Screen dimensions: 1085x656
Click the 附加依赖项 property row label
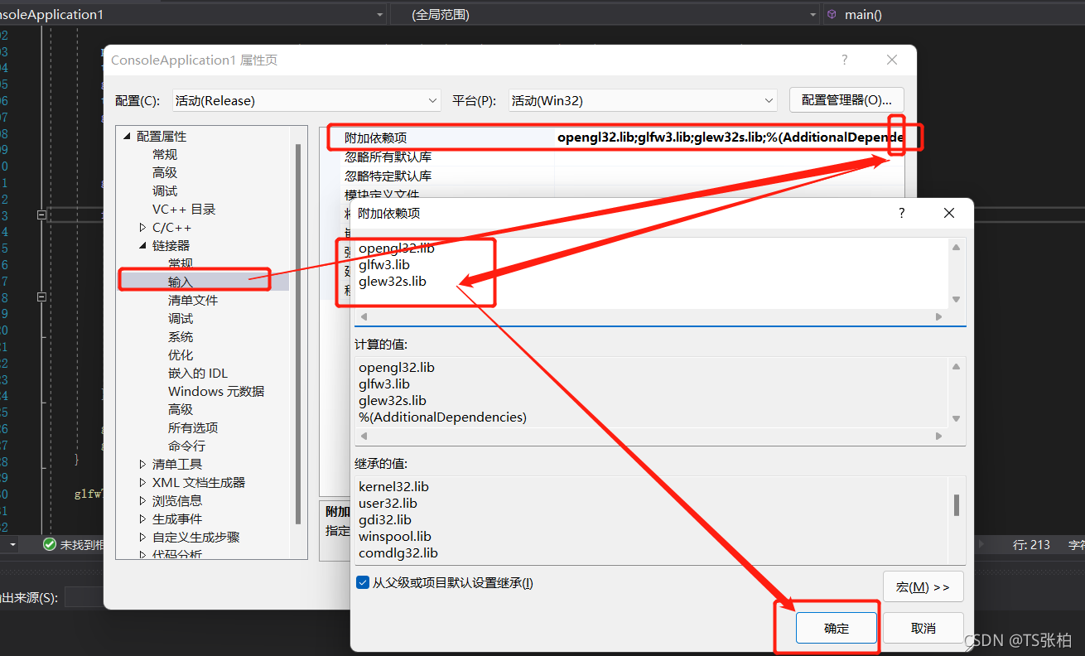(x=376, y=137)
